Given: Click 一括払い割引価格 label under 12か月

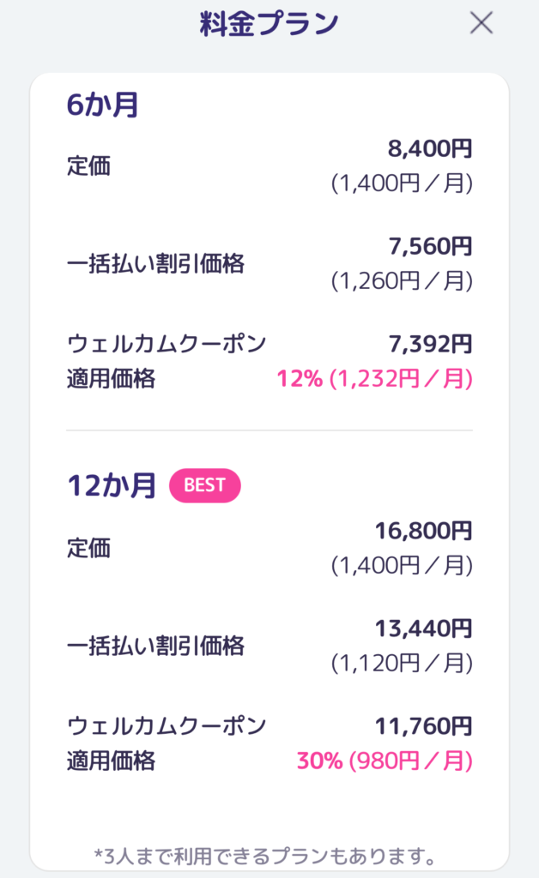Looking at the screenshot, I should [155, 646].
